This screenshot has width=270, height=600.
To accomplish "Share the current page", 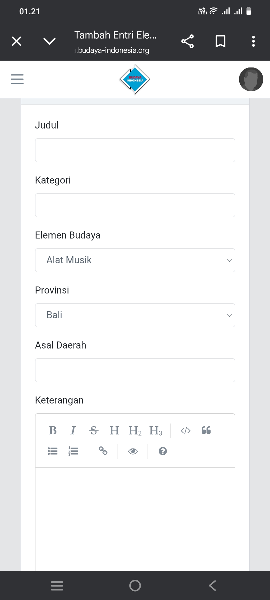I will pos(187,41).
